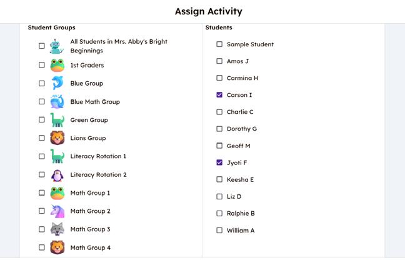
Task: Click the frog icon beside 1st Graders
Action: (x=57, y=65)
